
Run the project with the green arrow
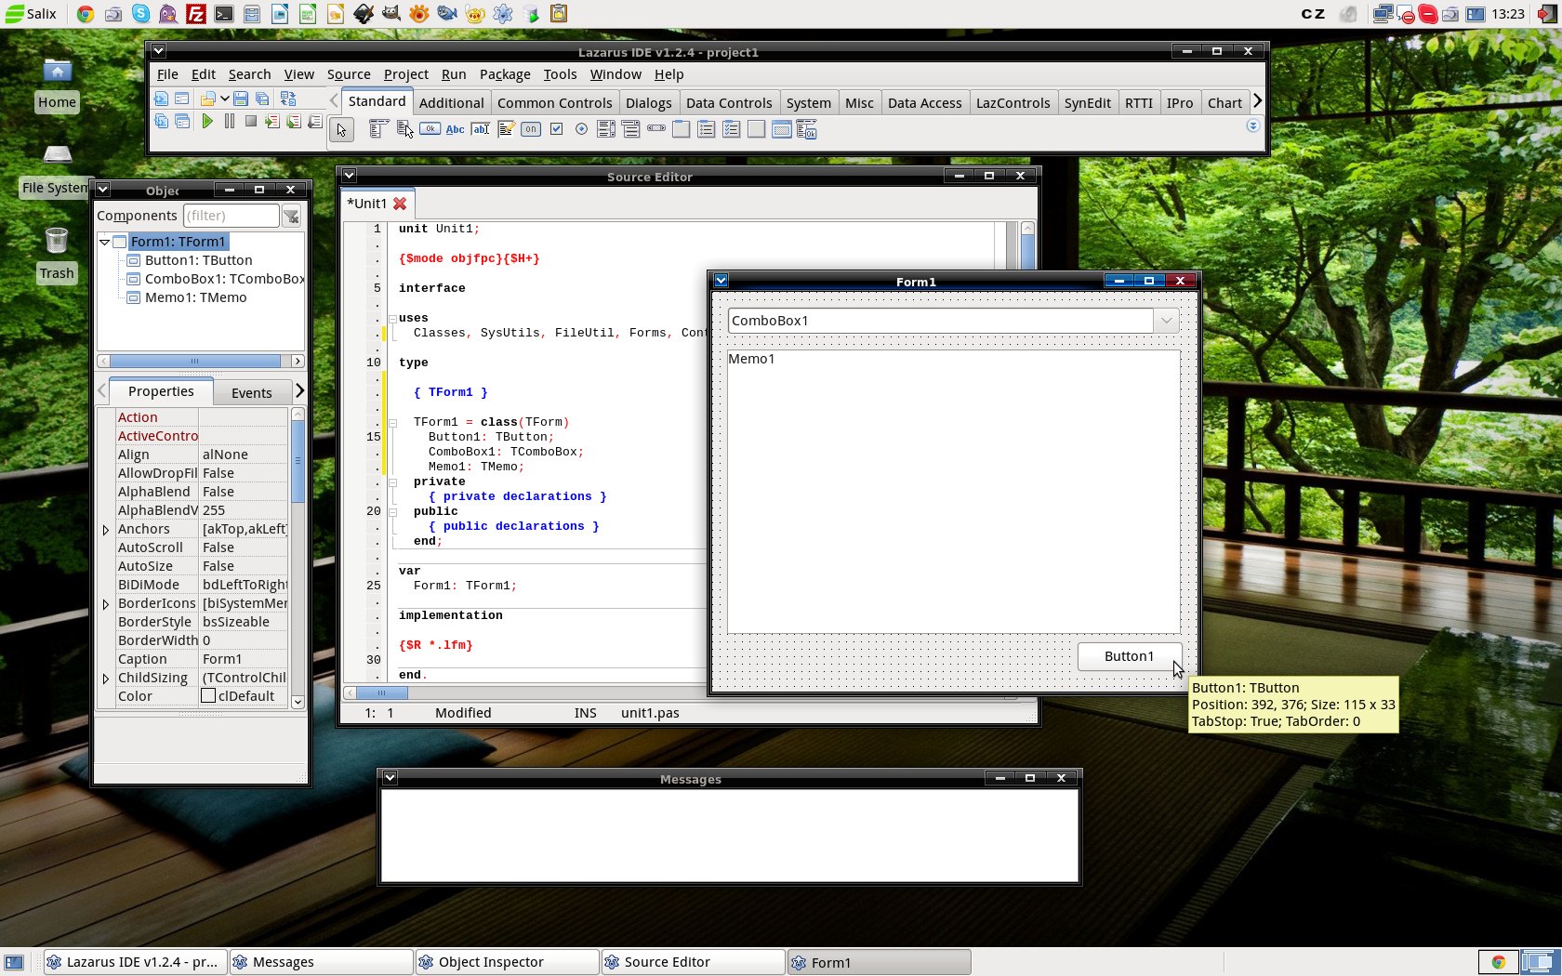[207, 121]
